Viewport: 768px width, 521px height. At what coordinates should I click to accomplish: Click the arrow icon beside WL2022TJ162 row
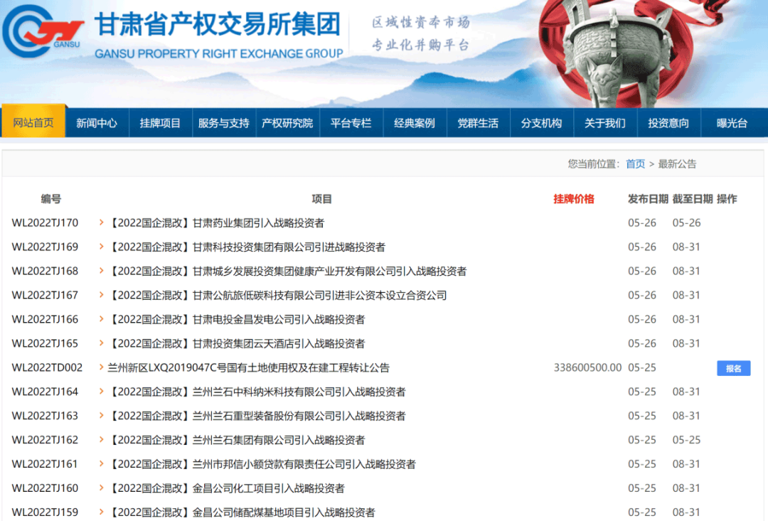coord(102,439)
